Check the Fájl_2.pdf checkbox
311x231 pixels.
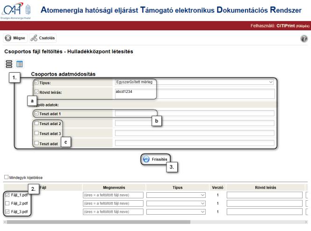[7, 203]
